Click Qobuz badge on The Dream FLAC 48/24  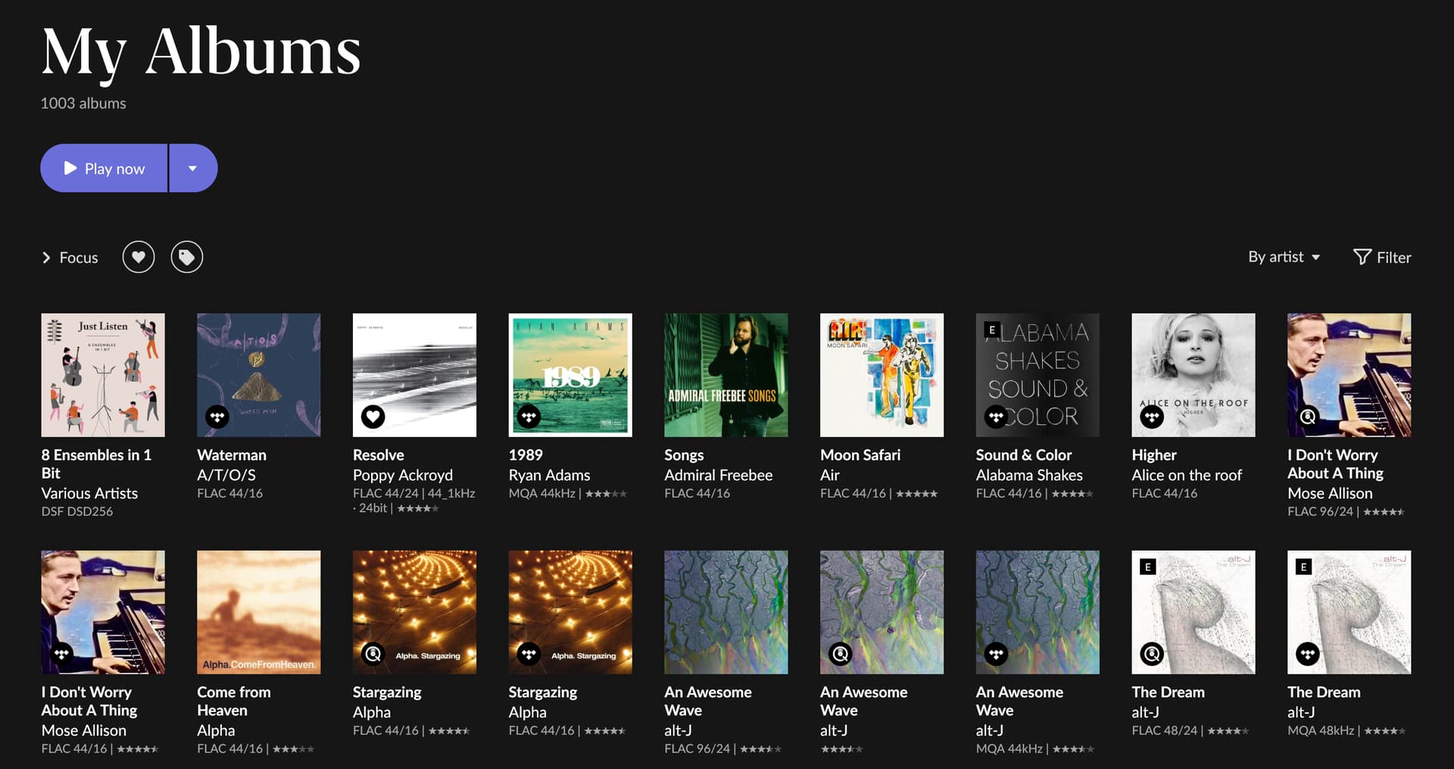[1153, 654]
